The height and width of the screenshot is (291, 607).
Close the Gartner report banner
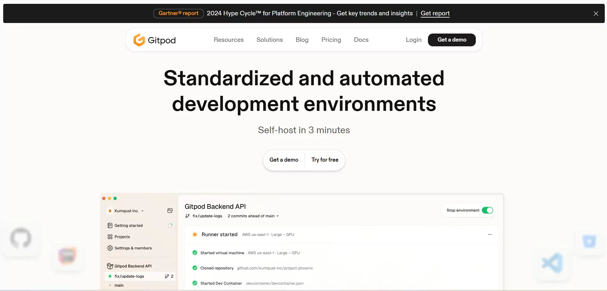point(596,13)
